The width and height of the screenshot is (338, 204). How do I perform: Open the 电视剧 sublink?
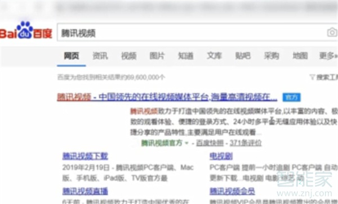coord(221,156)
